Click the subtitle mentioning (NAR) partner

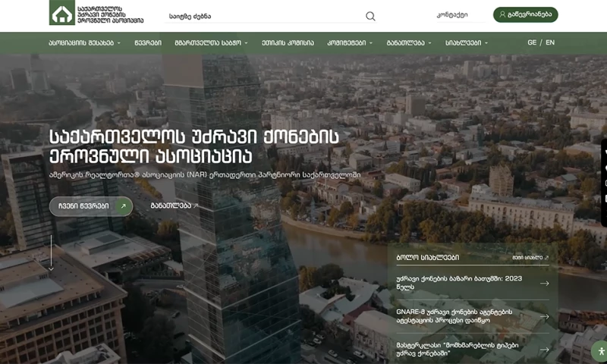click(x=205, y=175)
